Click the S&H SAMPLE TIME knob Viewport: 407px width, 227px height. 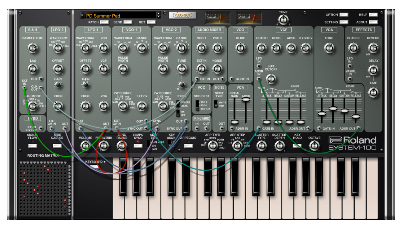click(x=33, y=48)
